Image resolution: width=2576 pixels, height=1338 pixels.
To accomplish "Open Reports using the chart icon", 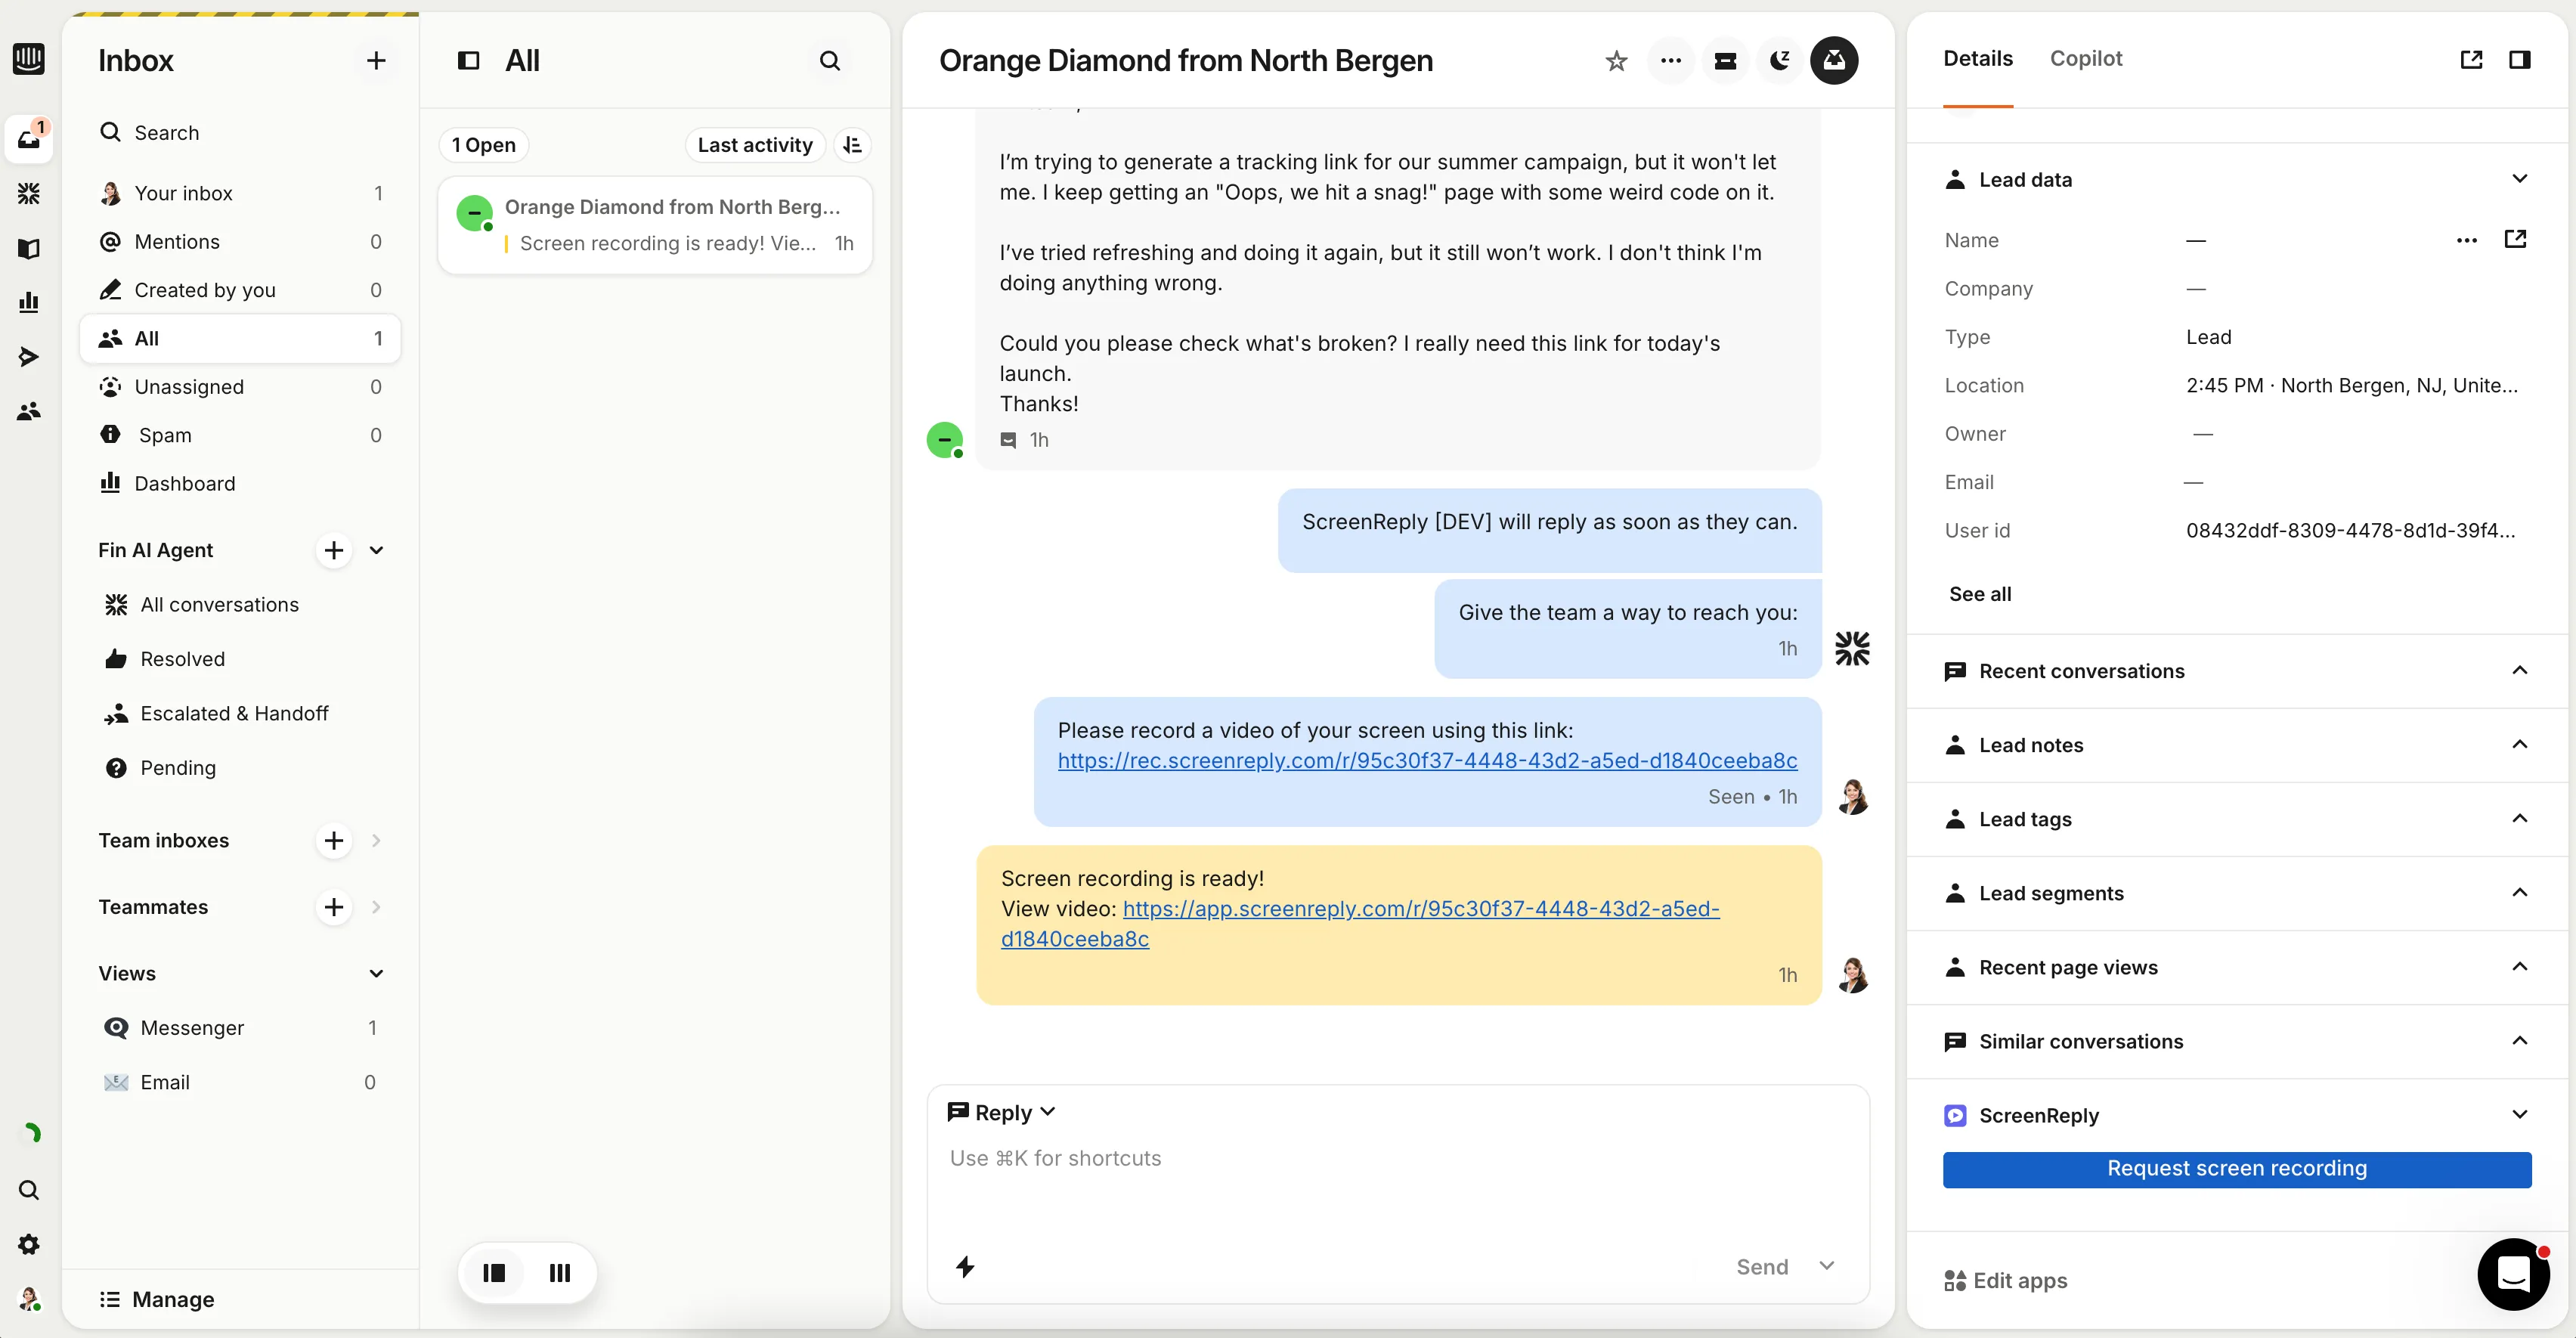I will coord(29,301).
